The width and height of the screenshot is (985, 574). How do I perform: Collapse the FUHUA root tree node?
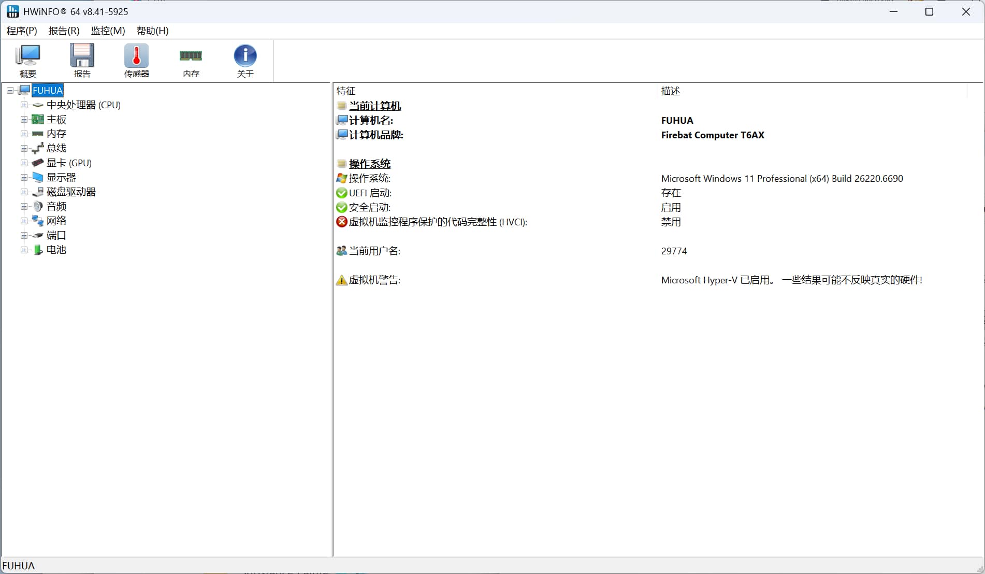pos(10,90)
